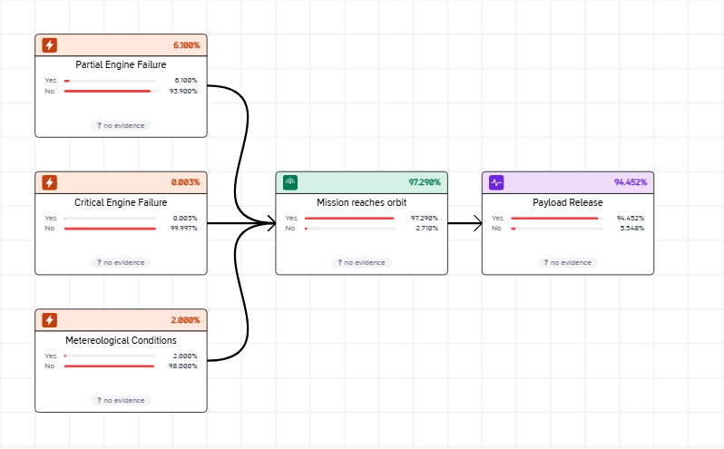Click the 5.548% No value in Payload Release
Viewport: 724px width, 449px height.
coord(632,229)
